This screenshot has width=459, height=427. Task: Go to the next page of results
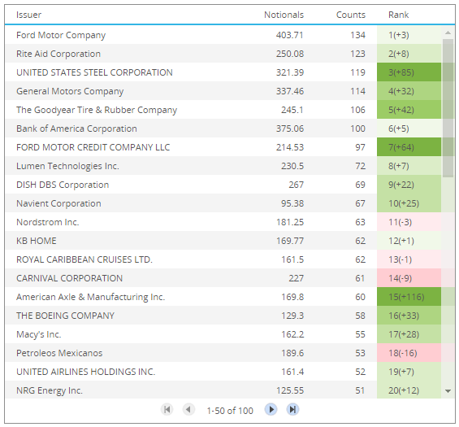click(x=271, y=409)
